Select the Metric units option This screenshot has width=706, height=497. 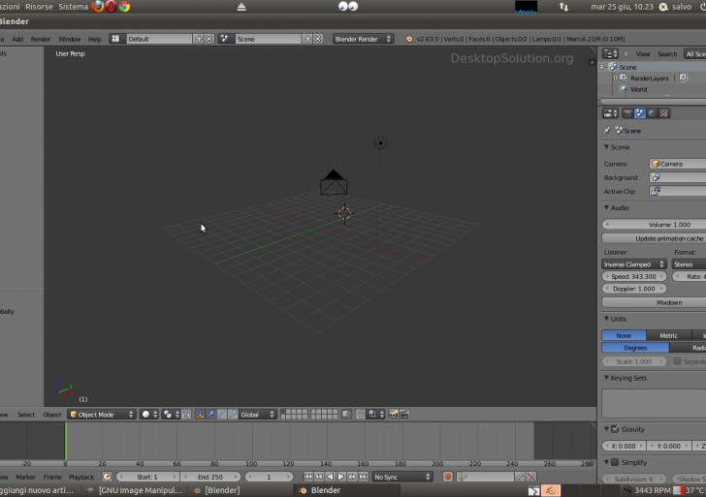[x=668, y=335]
